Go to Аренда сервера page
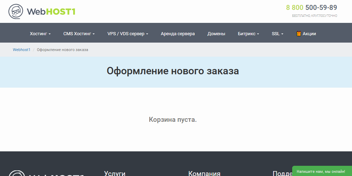Screen dimensions: 352x176 pos(178,34)
